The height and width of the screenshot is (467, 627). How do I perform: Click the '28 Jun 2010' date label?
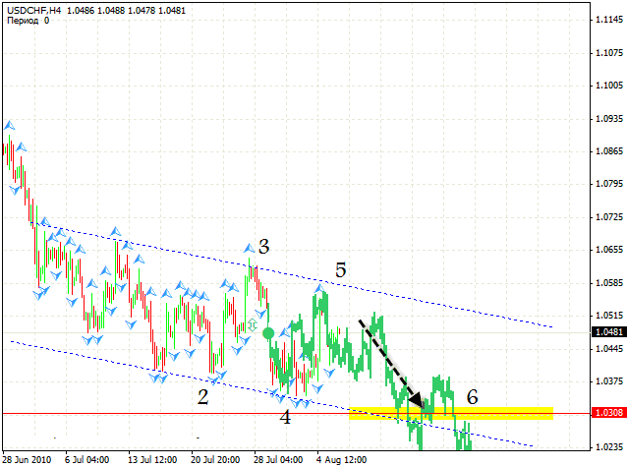27,460
